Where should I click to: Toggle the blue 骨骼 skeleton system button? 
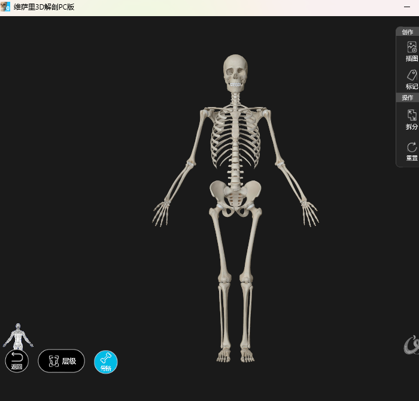pyautogui.click(x=106, y=362)
